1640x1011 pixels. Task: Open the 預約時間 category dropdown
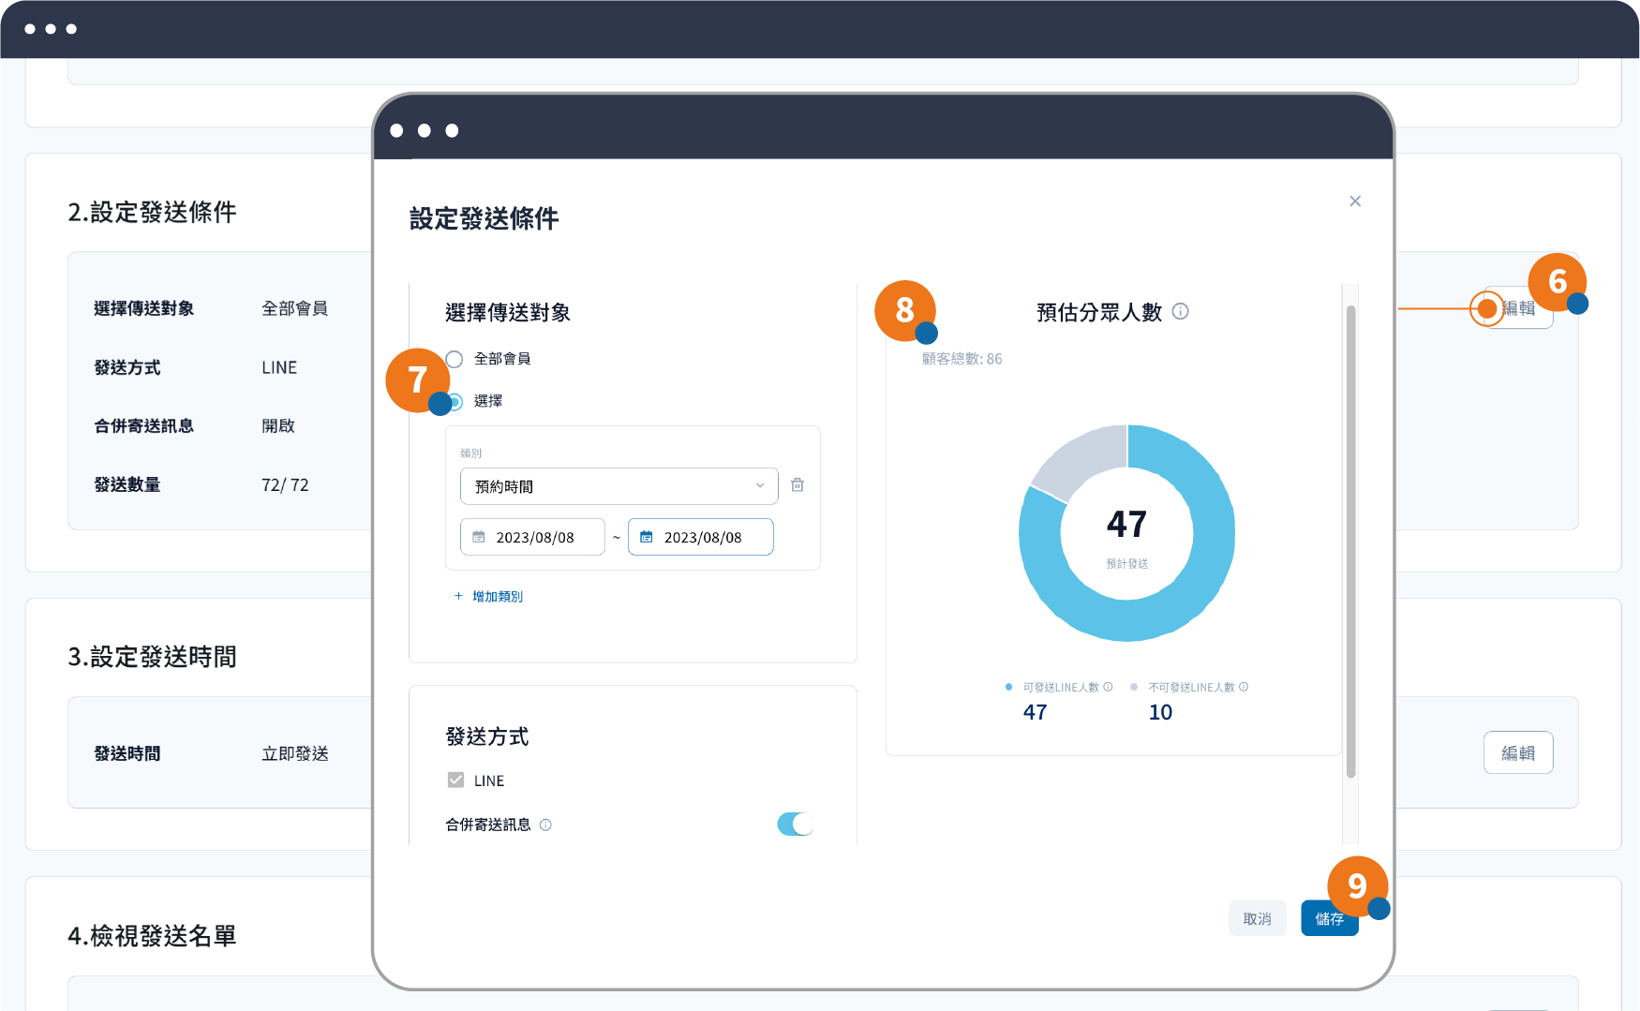pos(619,486)
